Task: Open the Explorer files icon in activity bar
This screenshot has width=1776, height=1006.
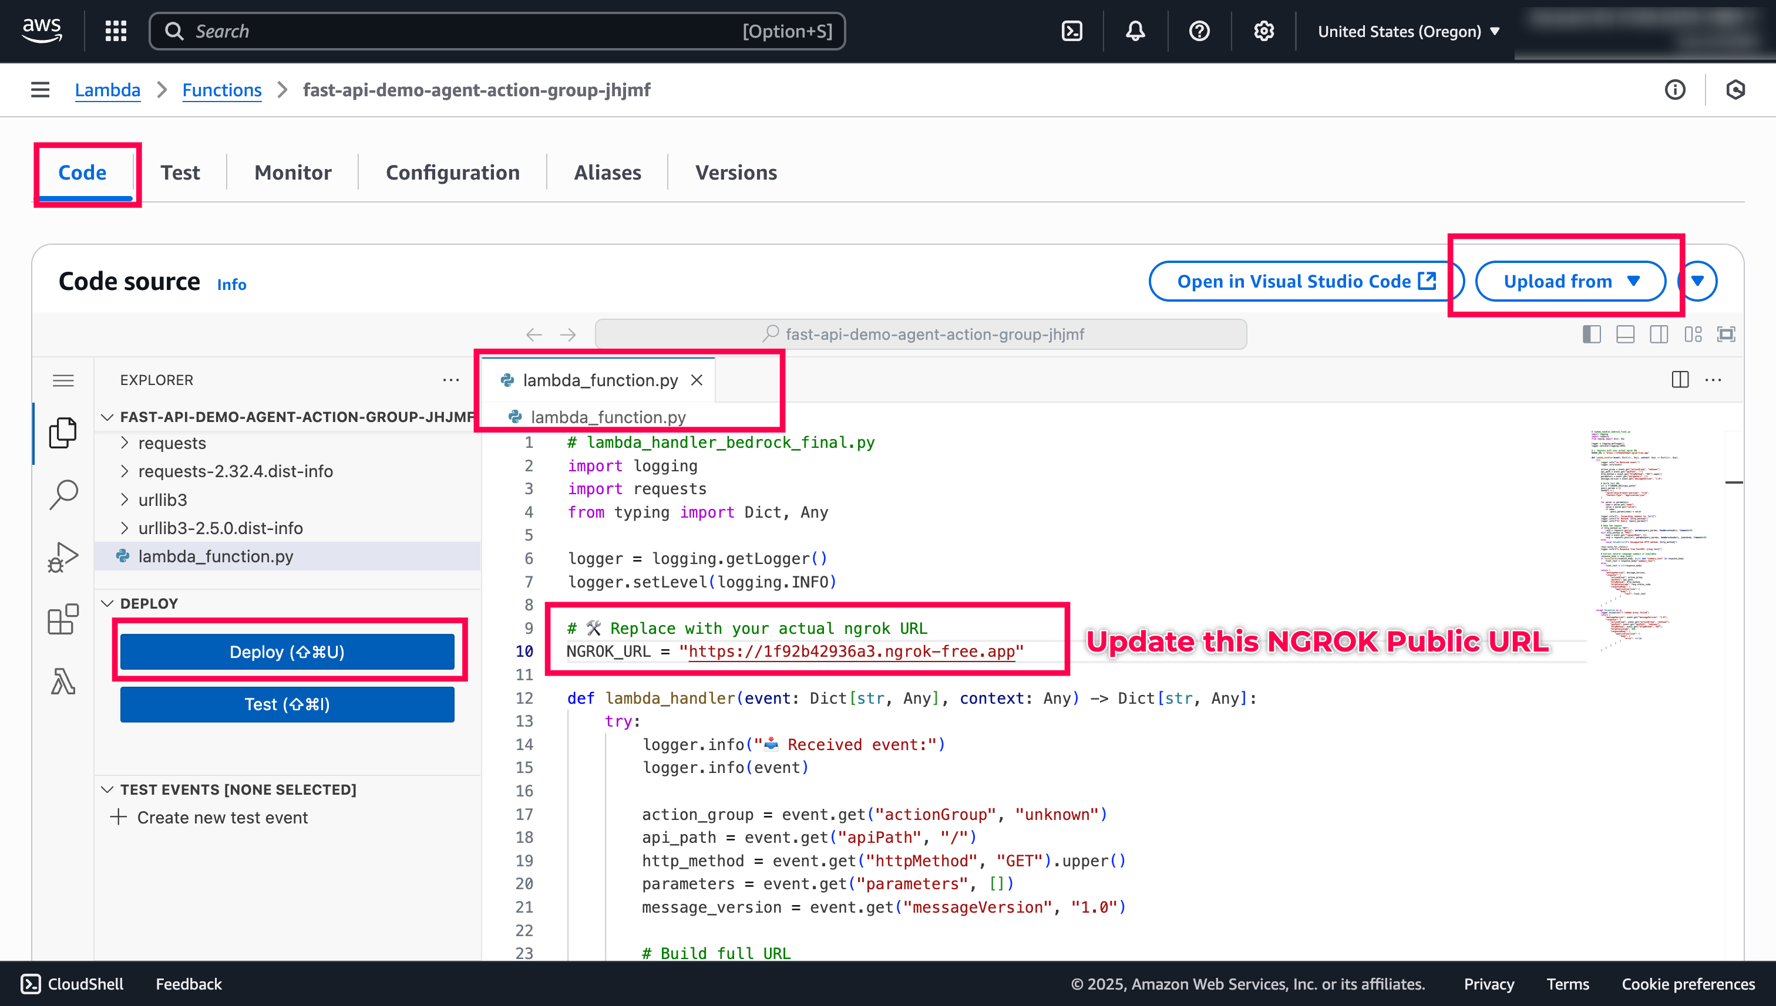Action: (x=63, y=433)
